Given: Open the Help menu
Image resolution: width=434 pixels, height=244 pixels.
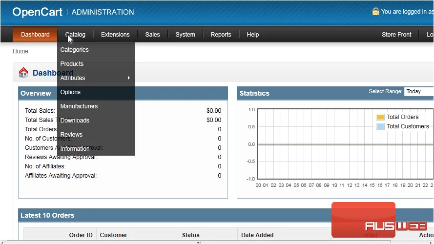Looking at the screenshot, I should pos(253,35).
